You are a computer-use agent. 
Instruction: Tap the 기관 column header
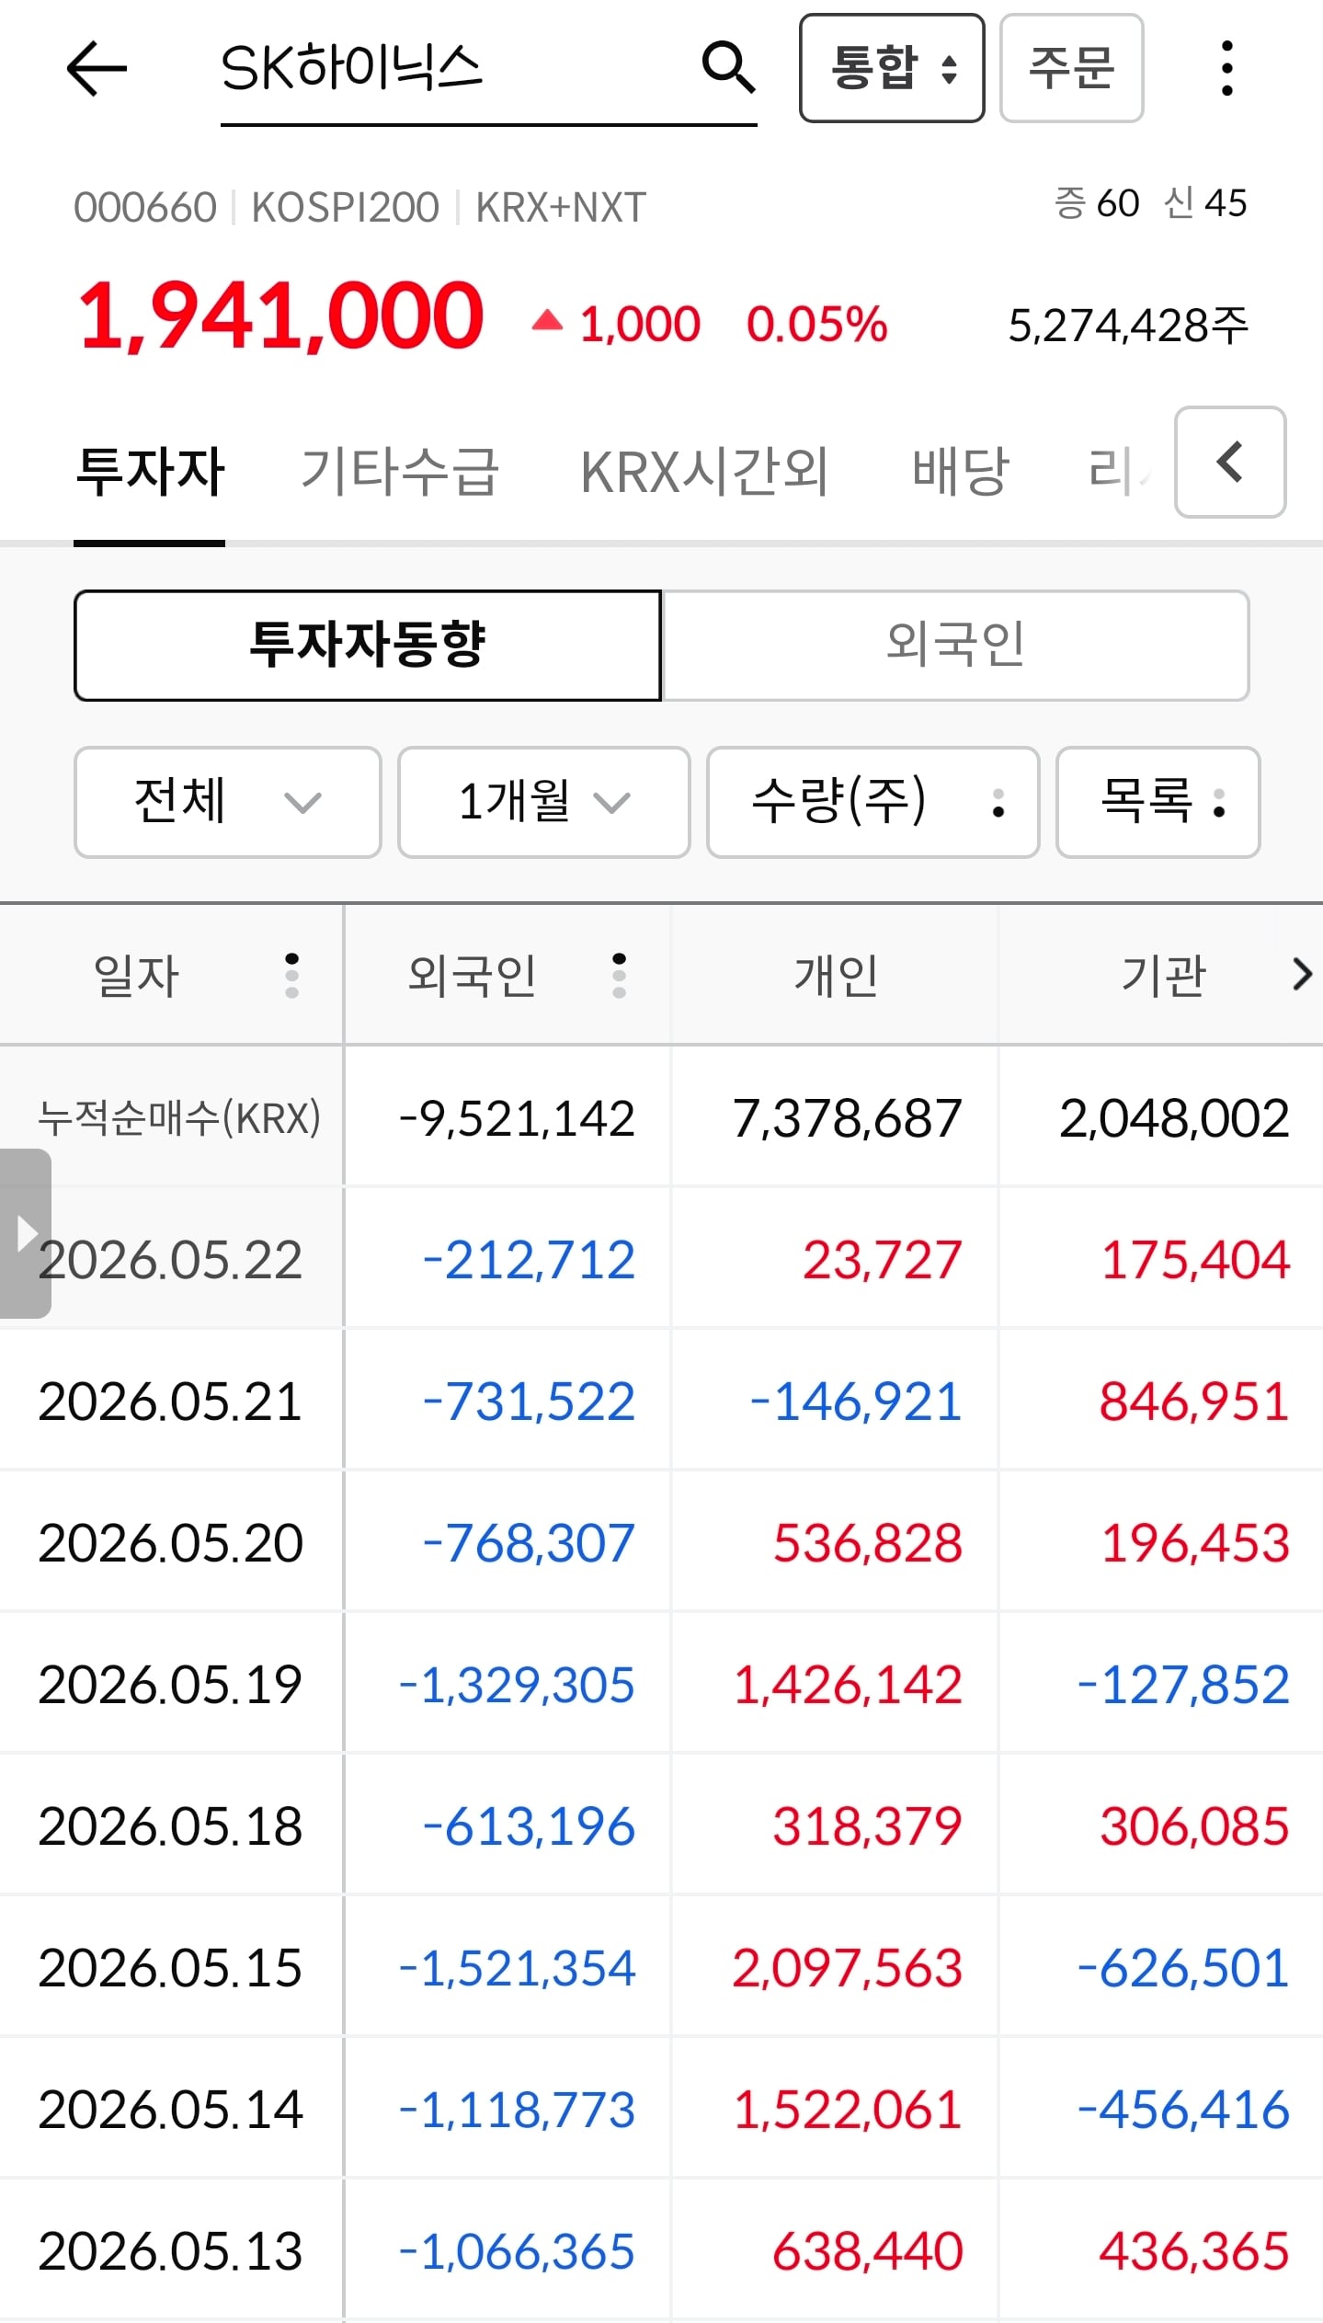[x=1163, y=976]
